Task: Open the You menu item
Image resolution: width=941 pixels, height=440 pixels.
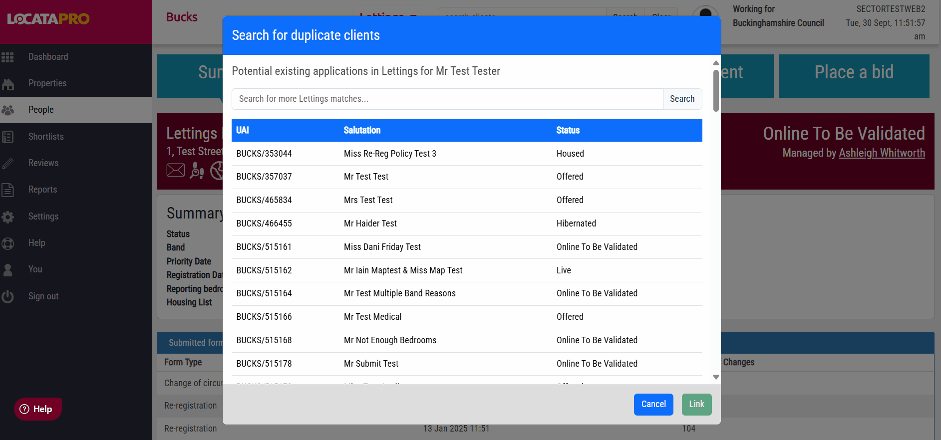Action: tap(35, 269)
